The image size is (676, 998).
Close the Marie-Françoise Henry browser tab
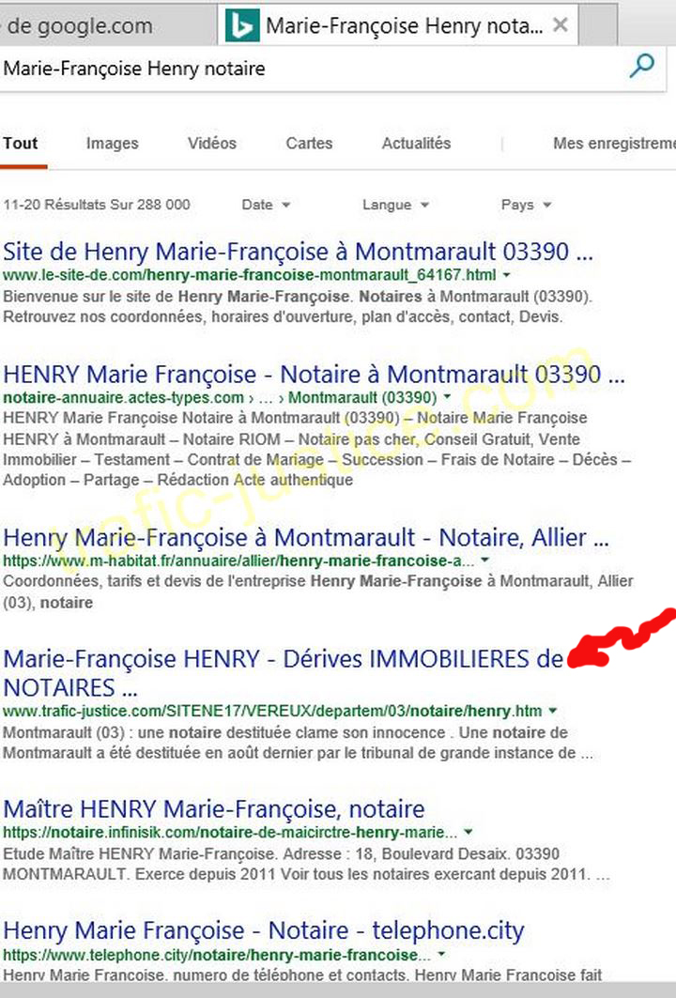(x=561, y=25)
